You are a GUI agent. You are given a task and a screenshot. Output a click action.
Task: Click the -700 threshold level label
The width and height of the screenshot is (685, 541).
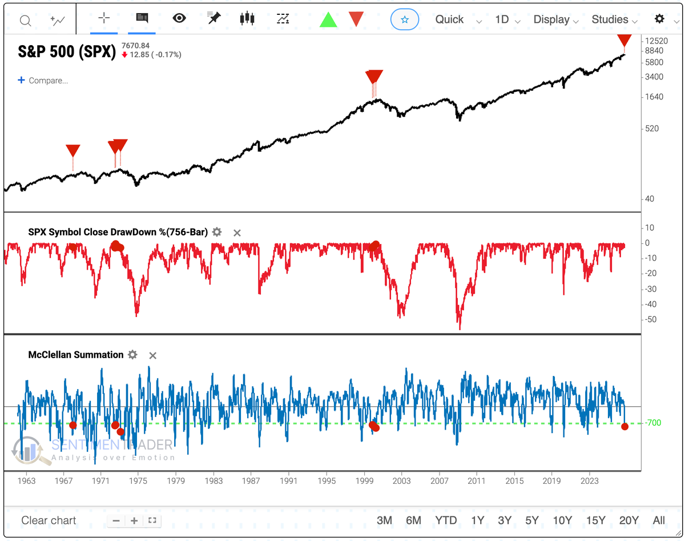coord(653,423)
